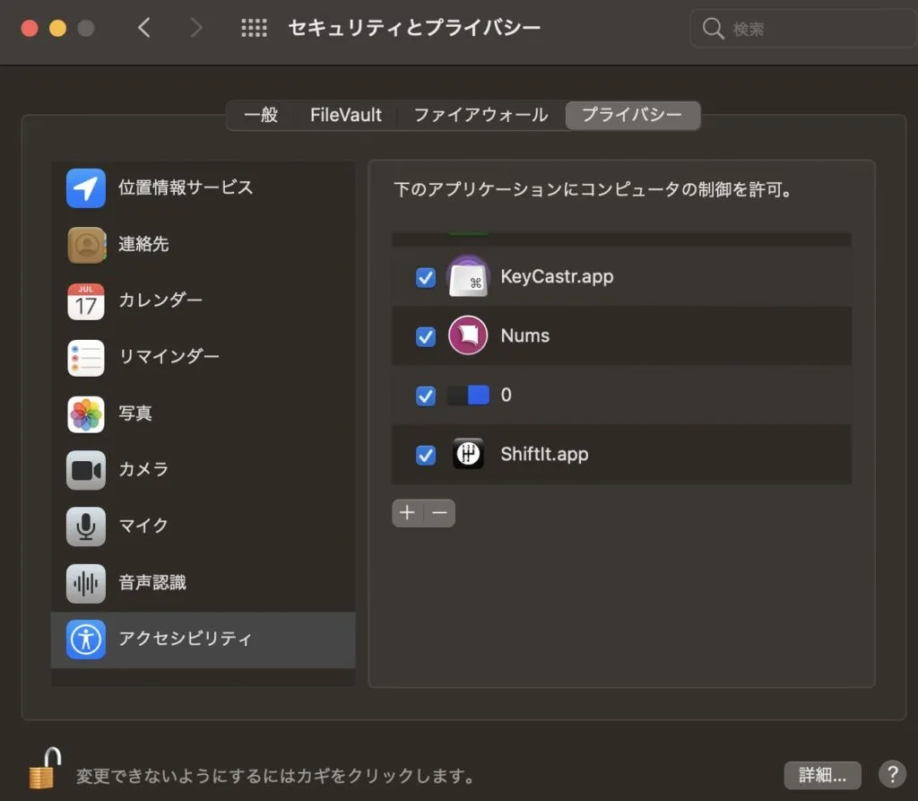Select the 位置情報サービス (Location Services) sidebar icon
This screenshot has width=918, height=801.
click(85, 188)
